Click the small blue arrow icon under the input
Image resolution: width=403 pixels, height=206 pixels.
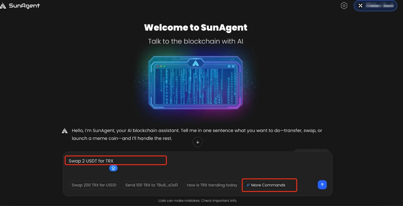[x=113, y=168]
